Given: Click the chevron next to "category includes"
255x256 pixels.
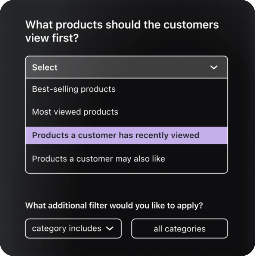Looking at the screenshot, I should [x=110, y=229].
